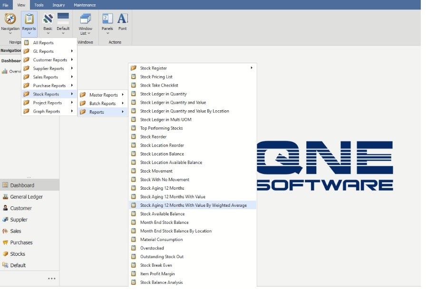Expand the GL Reports submenu arrow
Viewport: 427px width, 290px height.
tap(72, 51)
